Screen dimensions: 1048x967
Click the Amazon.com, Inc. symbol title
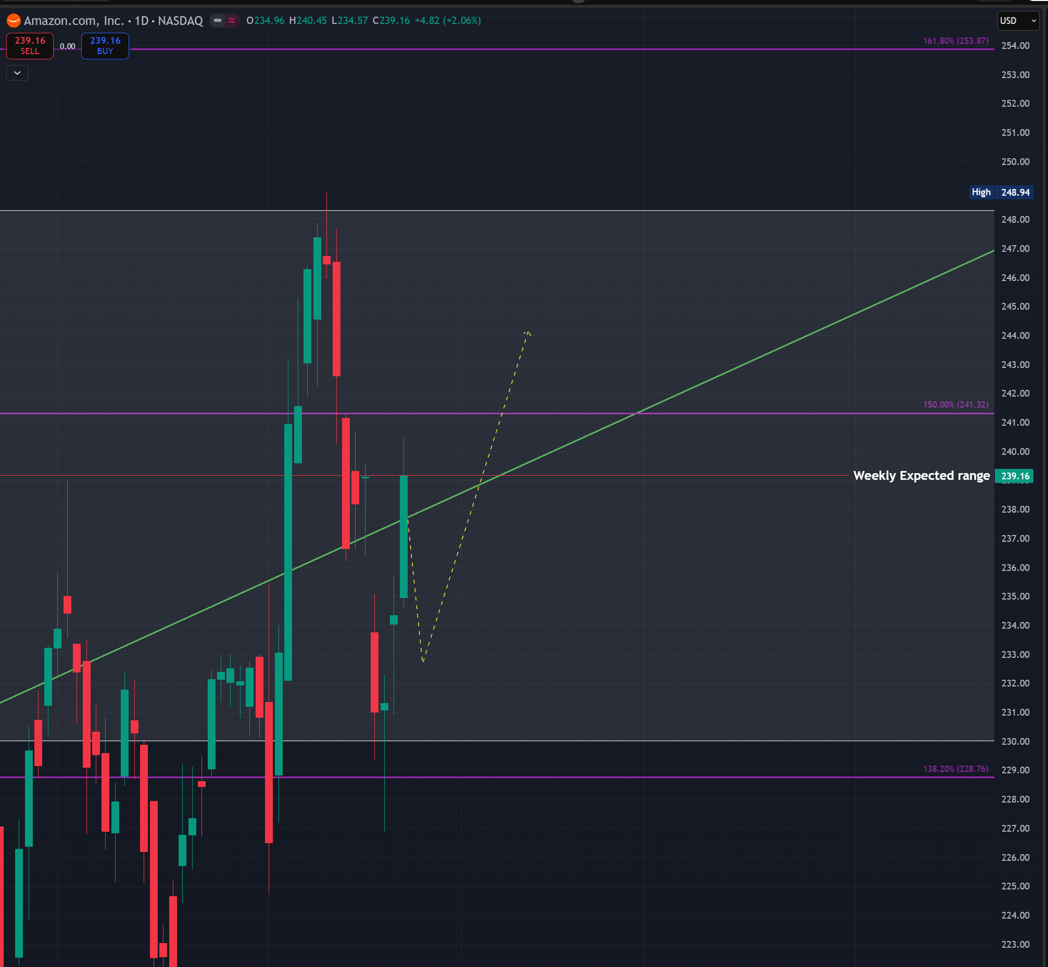coord(74,20)
